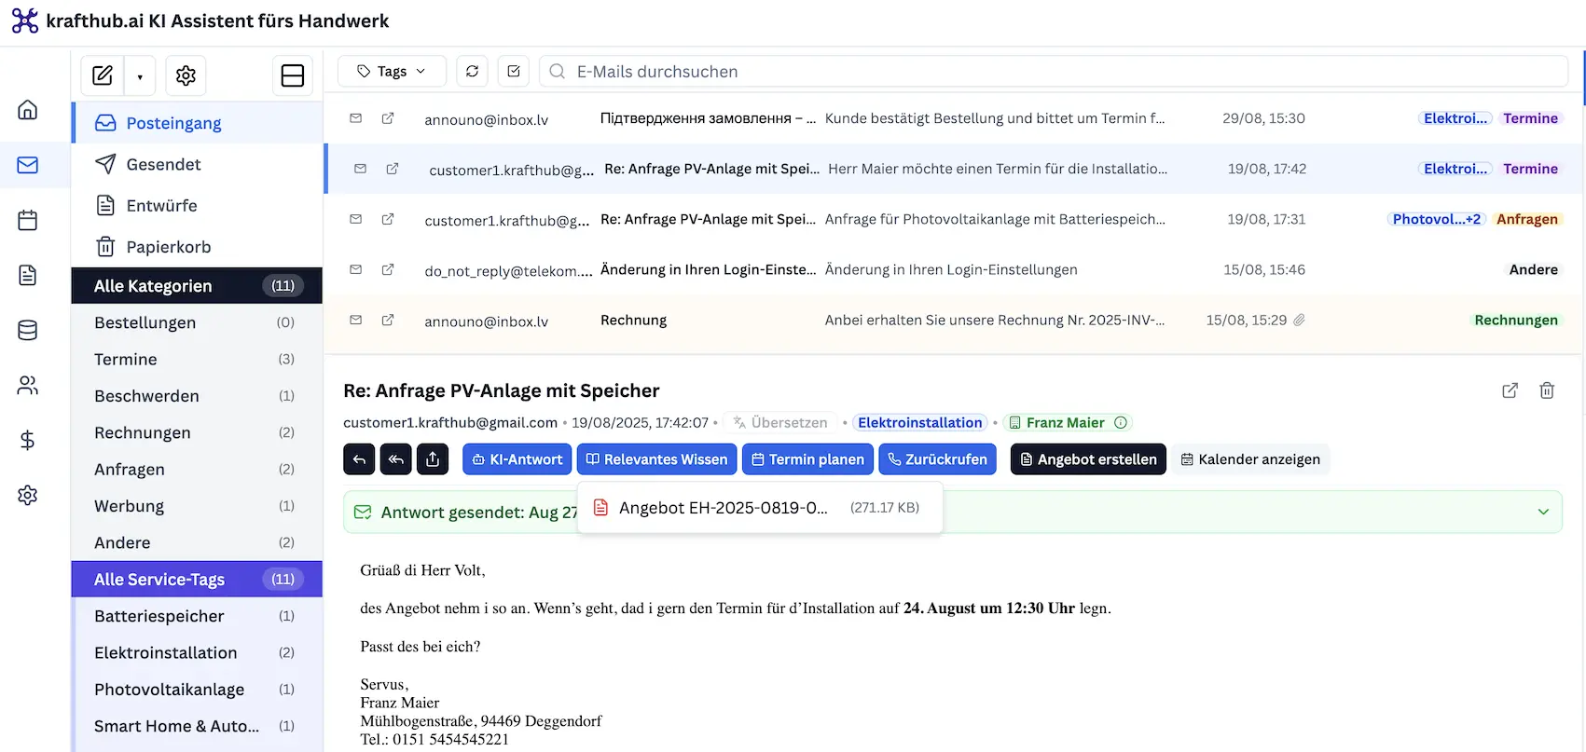1586x752 pixels.
Task: Click the E-Mails durchsuchen search field
Action: click(x=1054, y=72)
